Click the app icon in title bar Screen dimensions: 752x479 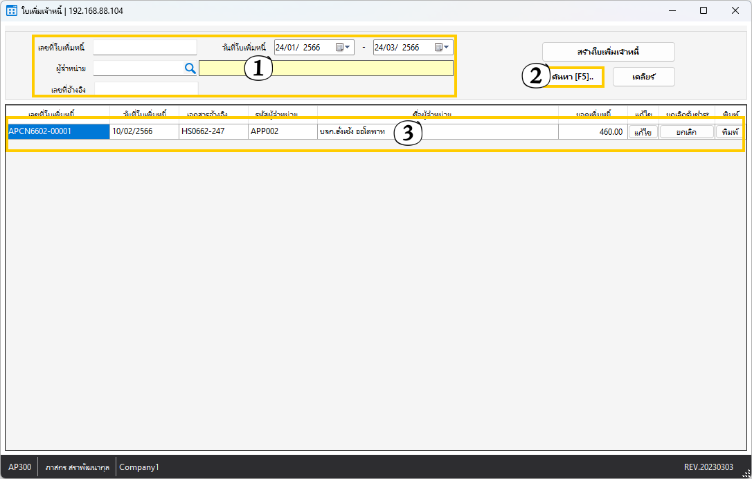coord(11,11)
